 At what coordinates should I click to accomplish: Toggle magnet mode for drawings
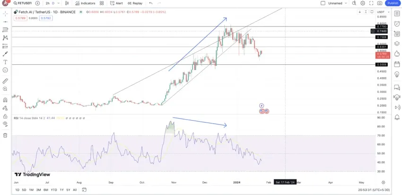pyautogui.click(x=5, y=100)
